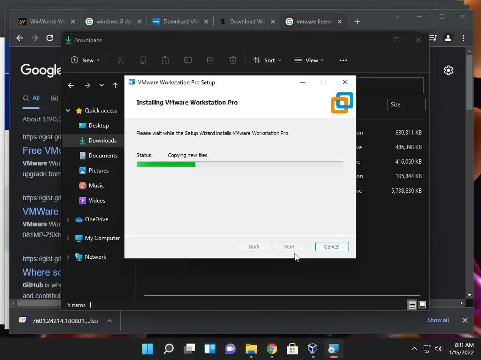
Task: Expand the Network tree node
Action: pyautogui.click(x=68, y=257)
